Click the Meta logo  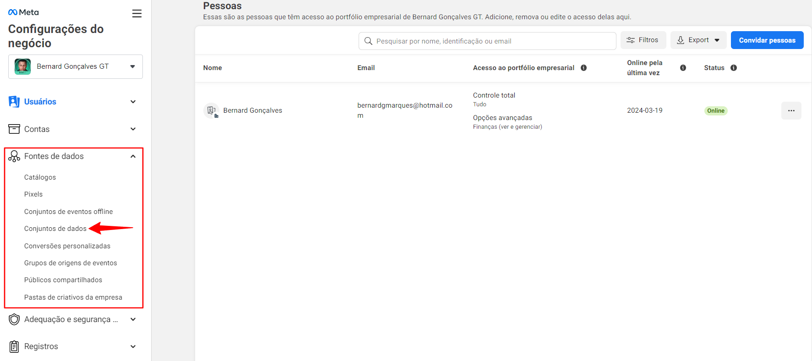click(23, 12)
